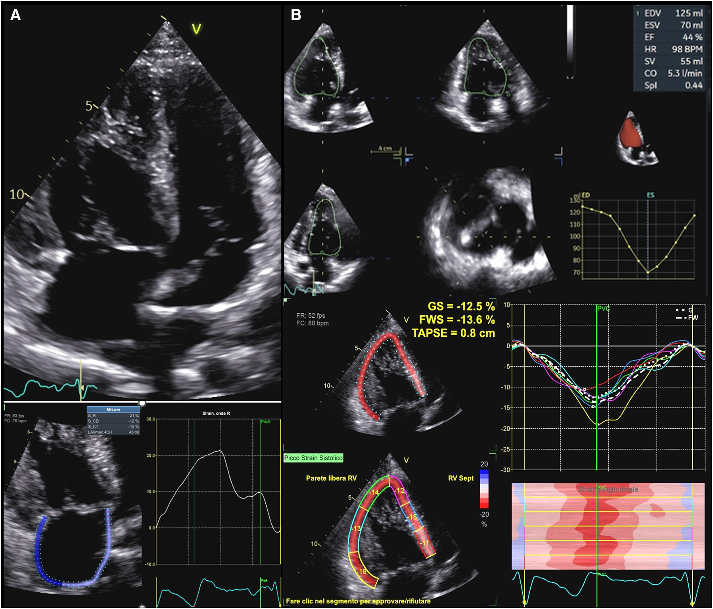Screen dimensions: 713x609
Task: Toggle the FW dashed curve legend entry
Action: click(687, 318)
